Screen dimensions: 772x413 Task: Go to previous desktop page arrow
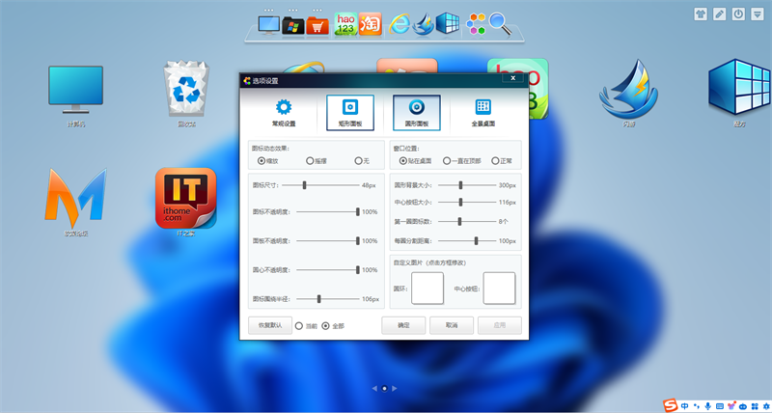374,388
